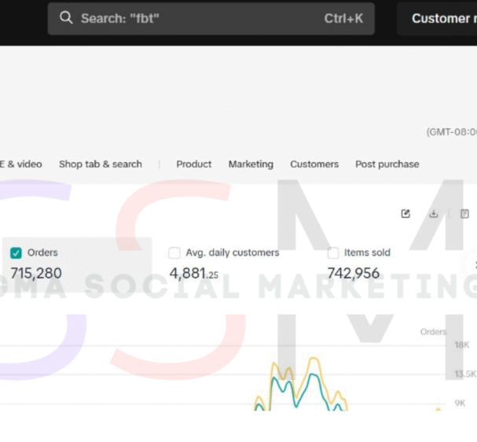The image size is (477, 442).
Task: Enable the Avg. daily customers checkbox
Action: tap(174, 253)
